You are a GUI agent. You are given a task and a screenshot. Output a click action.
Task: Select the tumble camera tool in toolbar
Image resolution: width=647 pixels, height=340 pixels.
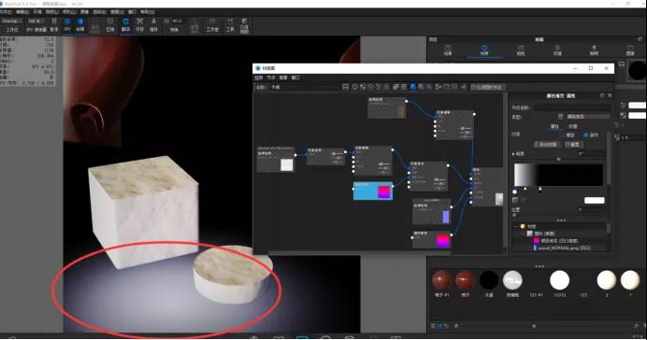pos(125,24)
